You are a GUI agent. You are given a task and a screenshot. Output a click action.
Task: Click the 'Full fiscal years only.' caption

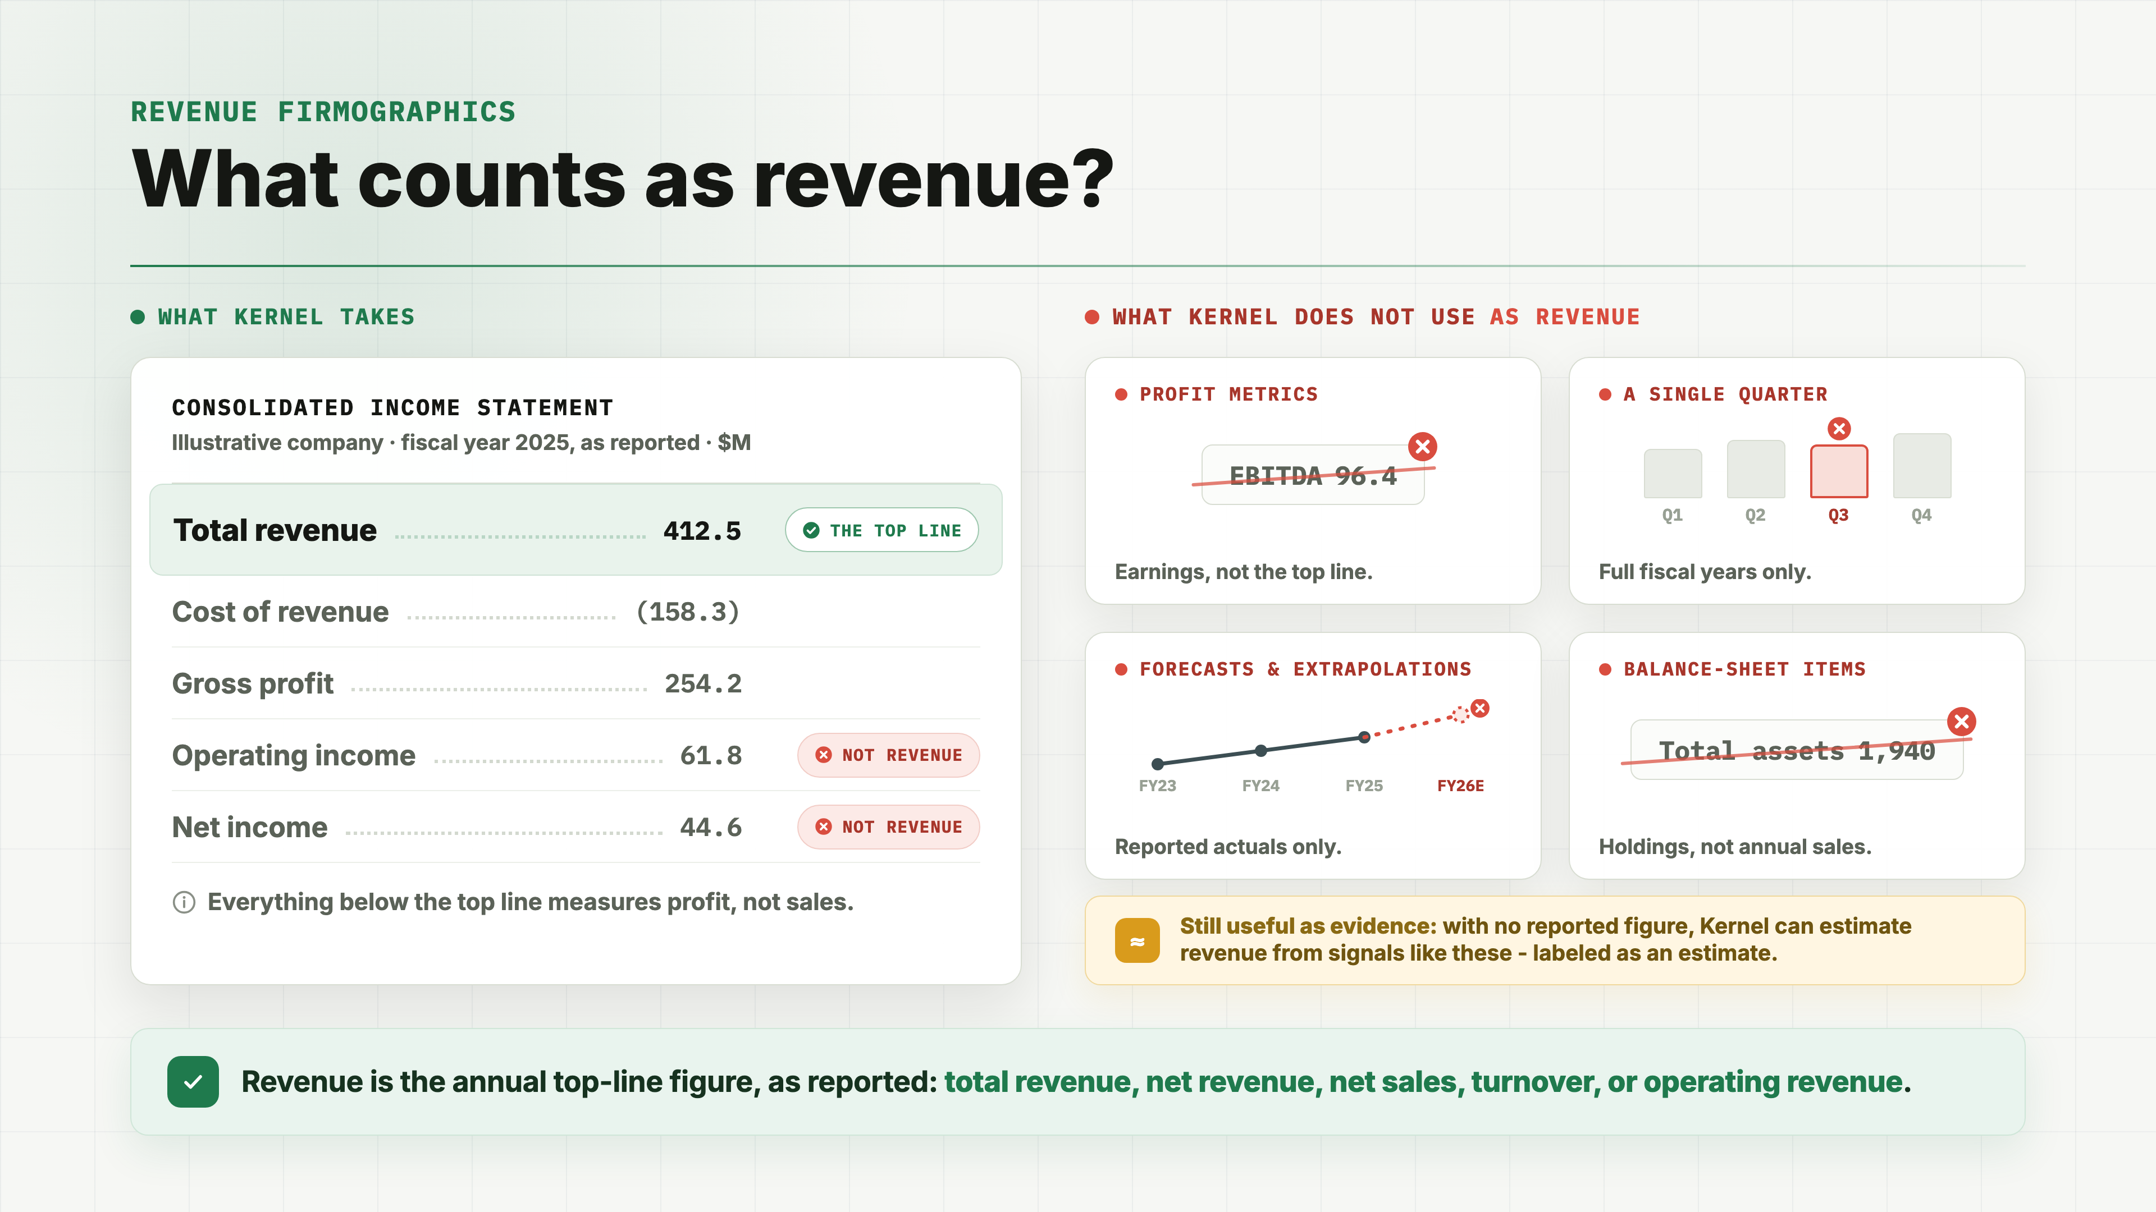point(1705,572)
